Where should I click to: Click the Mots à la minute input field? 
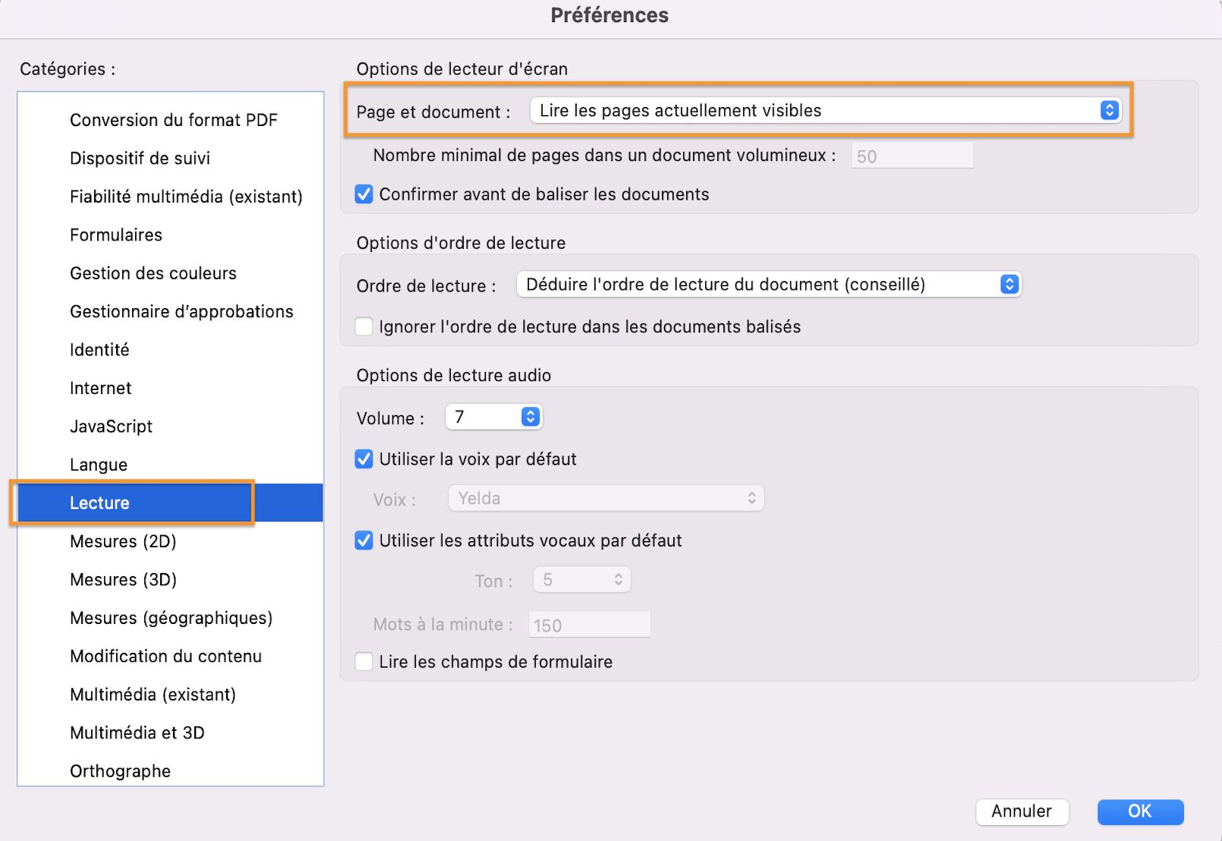589,624
